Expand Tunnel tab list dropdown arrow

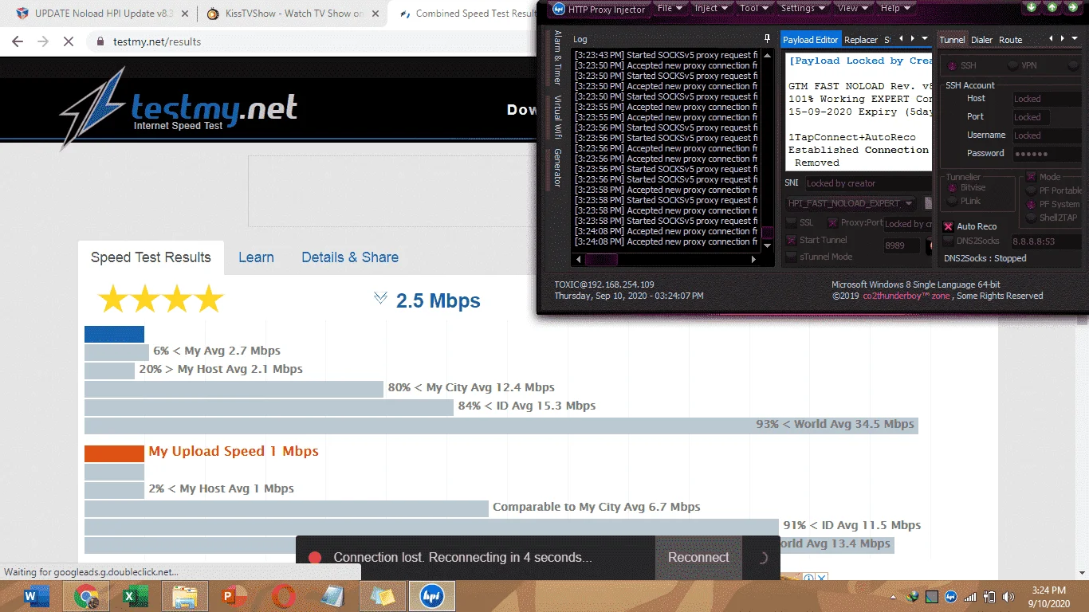[1074, 39]
